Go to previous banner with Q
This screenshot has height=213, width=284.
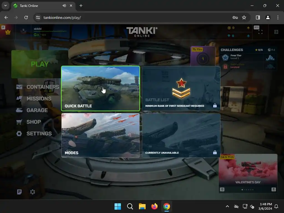[x=222, y=189]
